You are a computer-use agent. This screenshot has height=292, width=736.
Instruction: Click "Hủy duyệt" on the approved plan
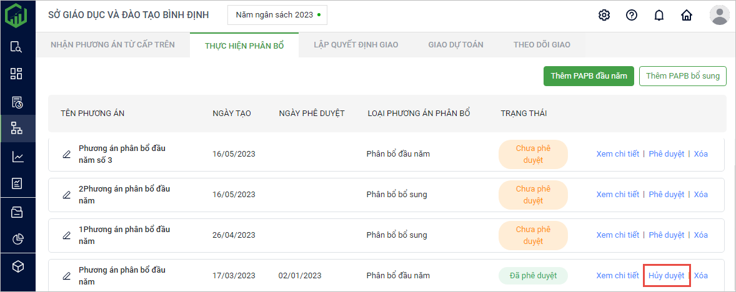point(666,275)
